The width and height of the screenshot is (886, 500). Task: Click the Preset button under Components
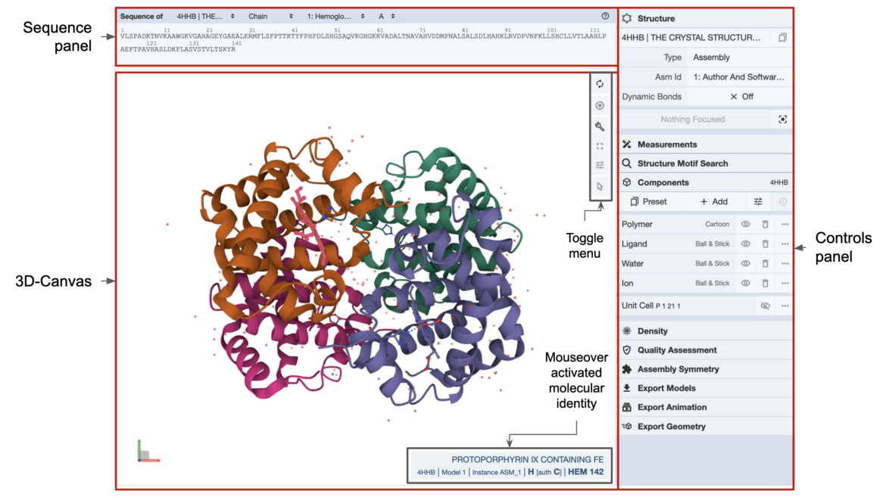[648, 202]
